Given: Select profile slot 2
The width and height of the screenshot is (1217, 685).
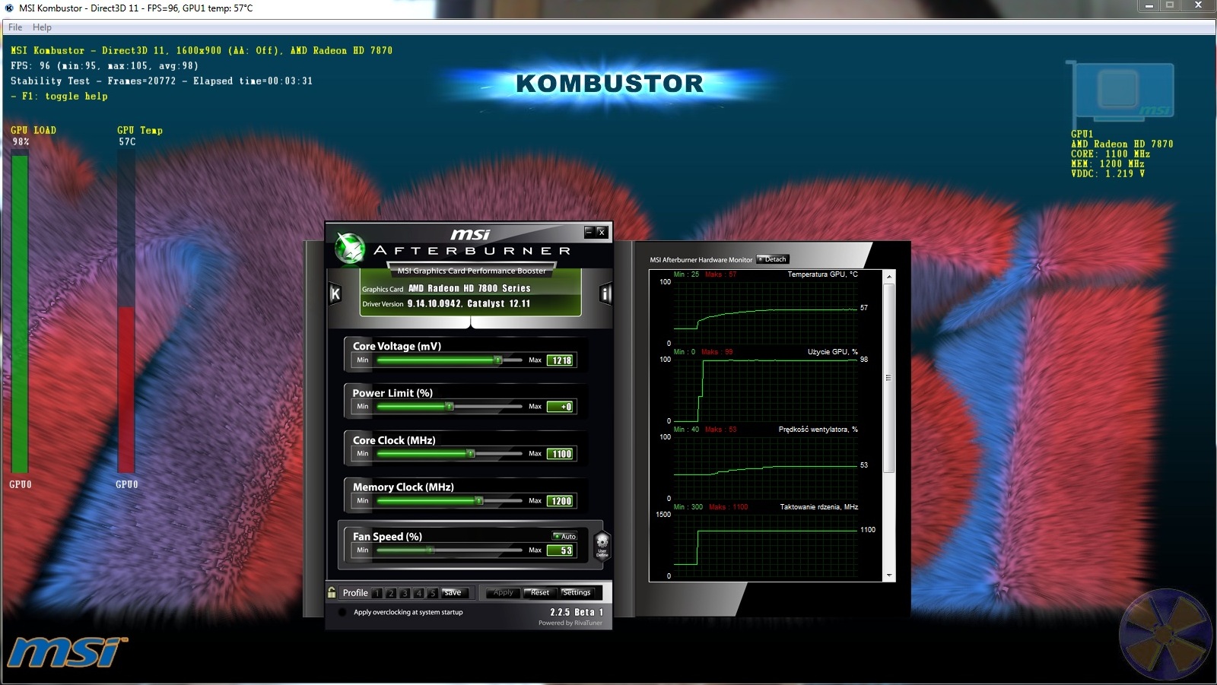Looking at the screenshot, I should [391, 593].
